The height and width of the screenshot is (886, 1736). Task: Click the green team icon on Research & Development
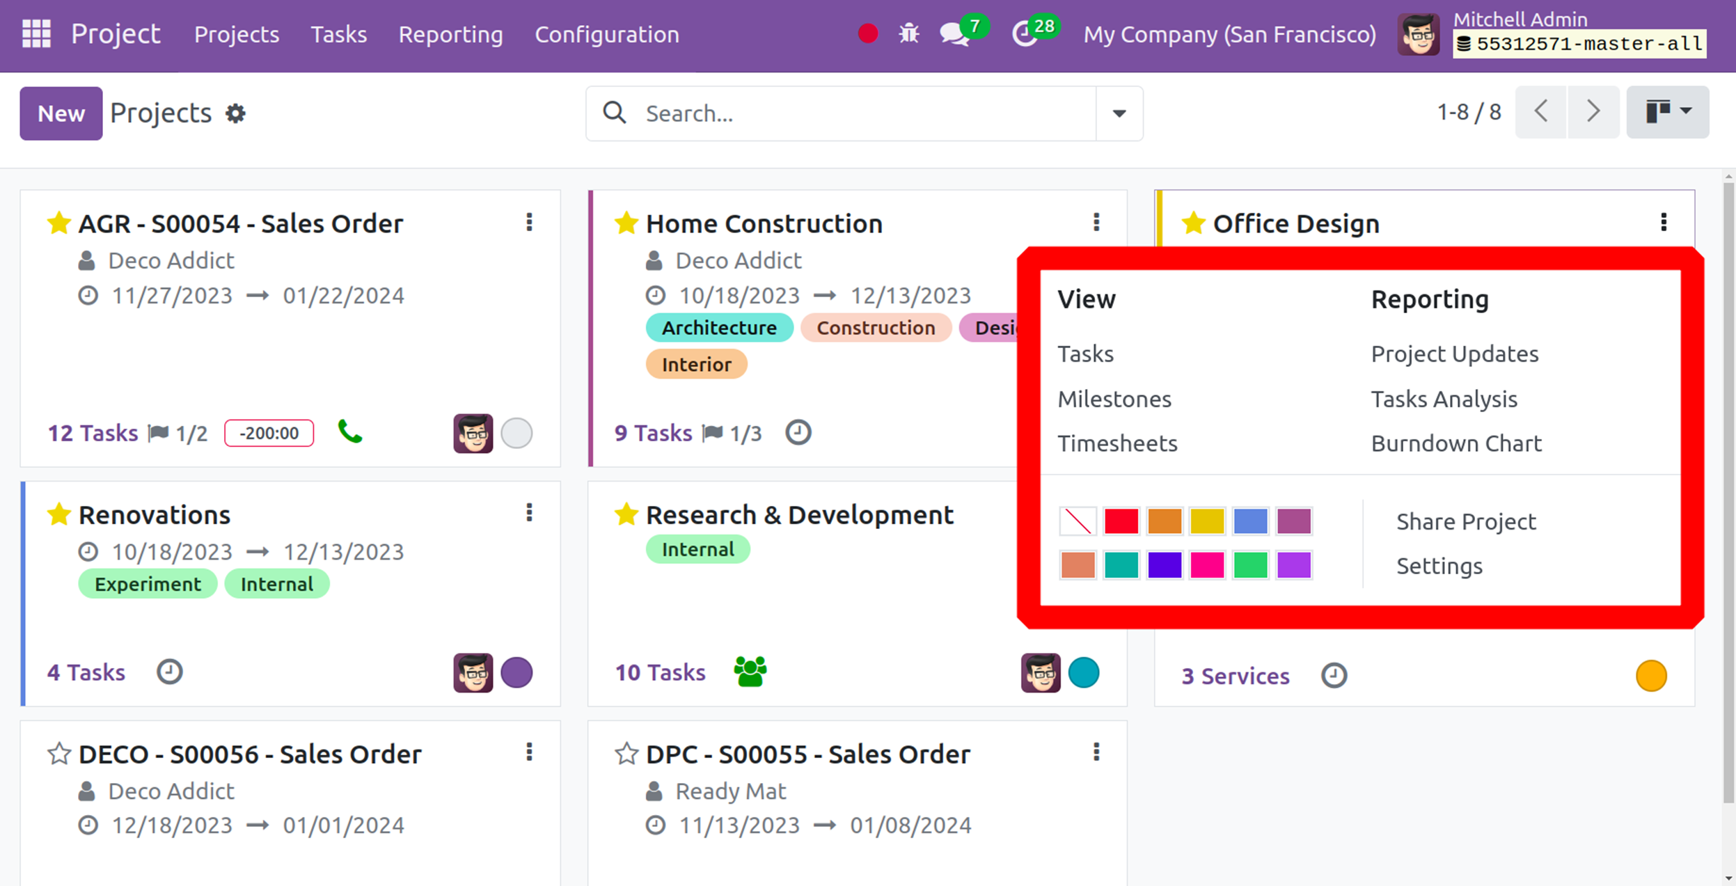pyautogui.click(x=750, y=672)
